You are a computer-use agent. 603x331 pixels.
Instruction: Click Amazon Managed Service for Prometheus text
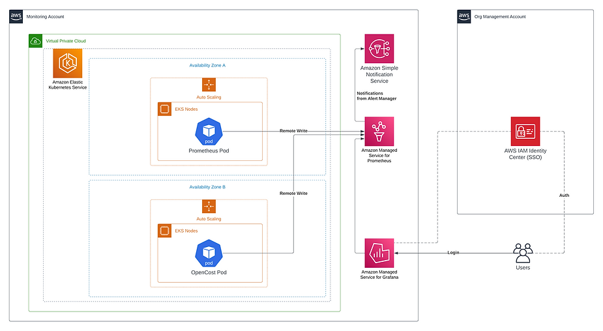379,155
